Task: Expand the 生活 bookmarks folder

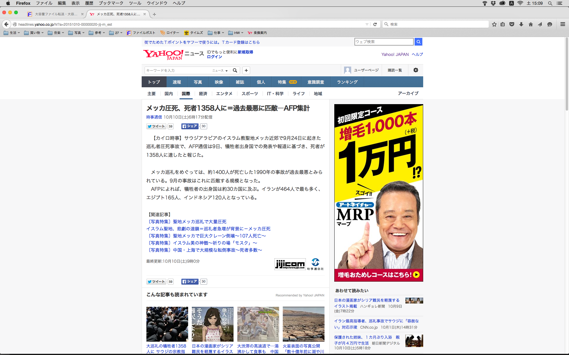Action: [x=12, y=33]
